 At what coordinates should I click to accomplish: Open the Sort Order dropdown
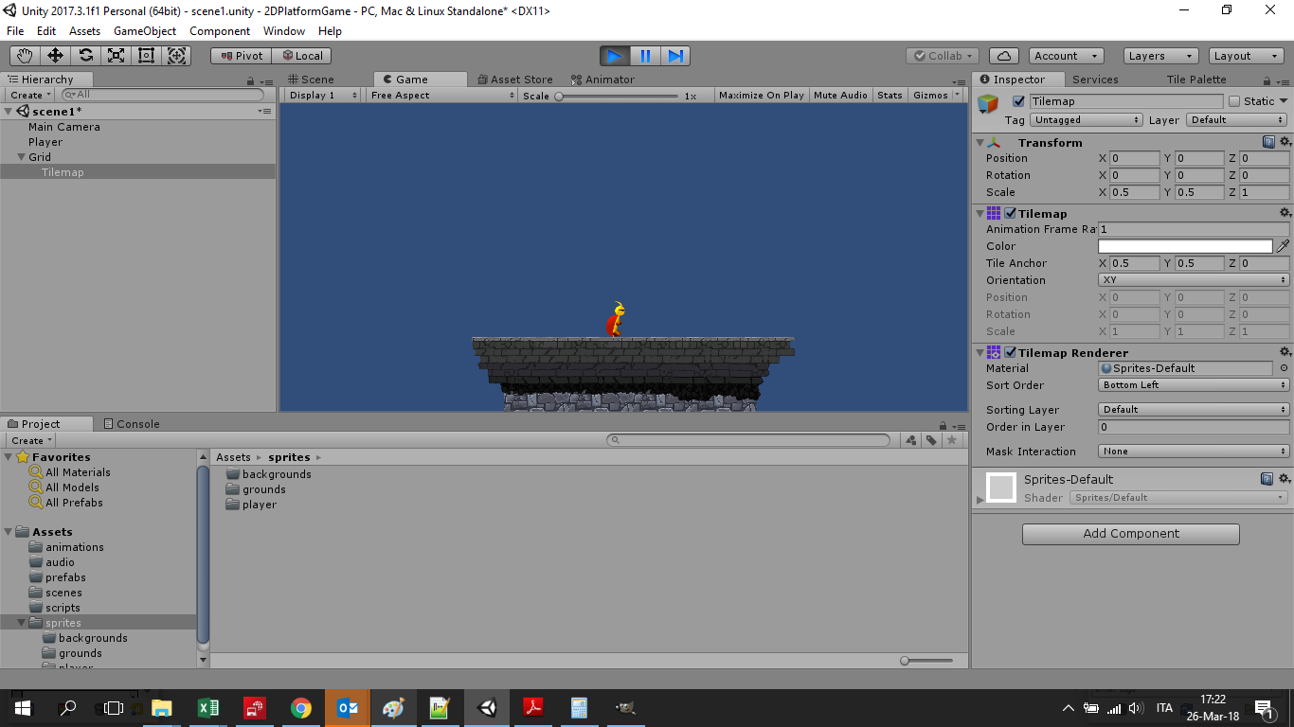coord(1194,385)
